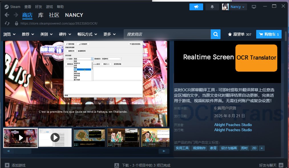The image size is (289, 168).
Task: Select the fifth partially visible screenshot thumbnail
Action: (155, 137)
